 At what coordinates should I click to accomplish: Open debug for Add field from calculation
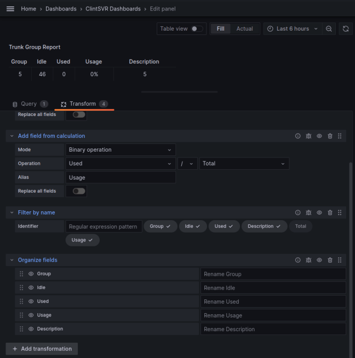(x=308, y=136)
